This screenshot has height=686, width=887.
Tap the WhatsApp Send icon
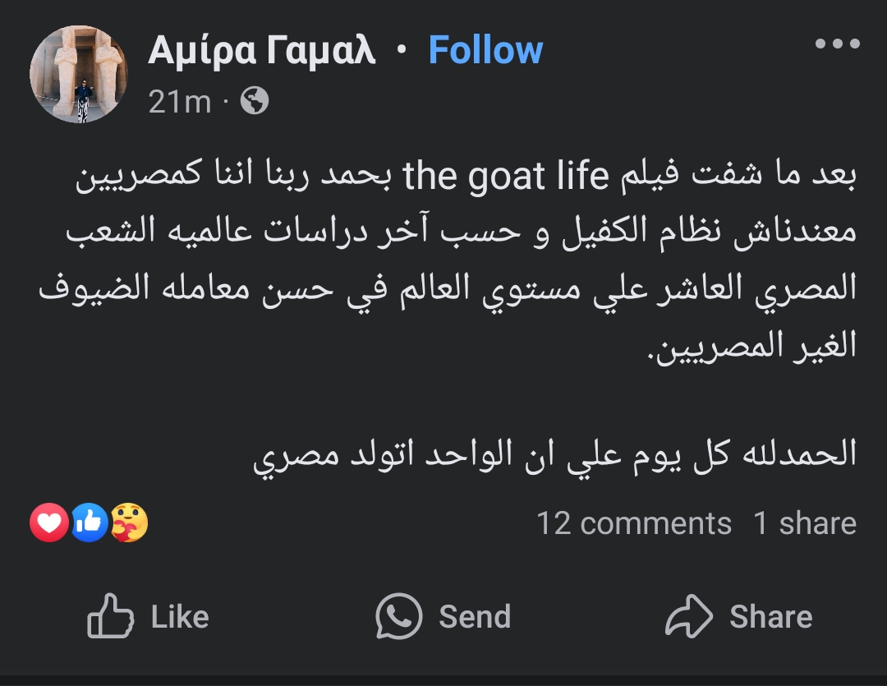(x=399, y=617)
